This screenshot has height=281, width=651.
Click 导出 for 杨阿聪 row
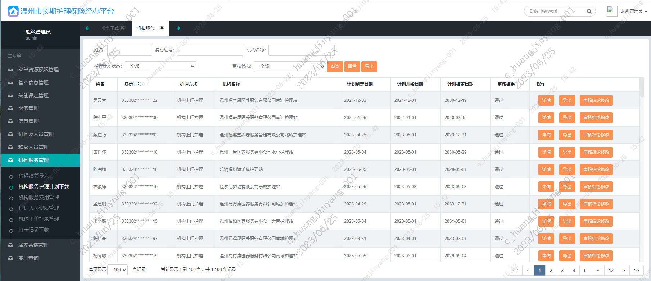tap(567, 256)
